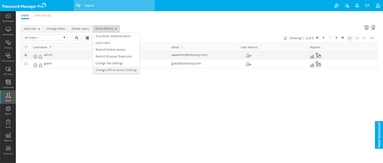Collapse the More Actions dropdown

click(106, 29)
